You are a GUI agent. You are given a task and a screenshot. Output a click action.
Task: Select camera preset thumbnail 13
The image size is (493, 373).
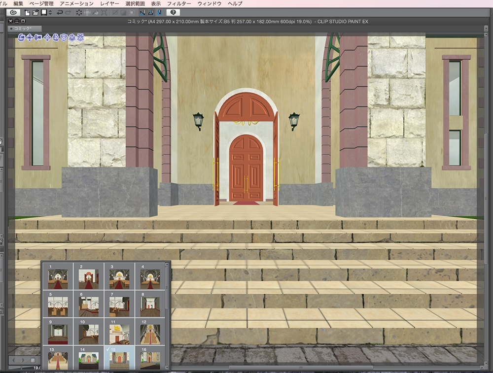click(58, 358)
